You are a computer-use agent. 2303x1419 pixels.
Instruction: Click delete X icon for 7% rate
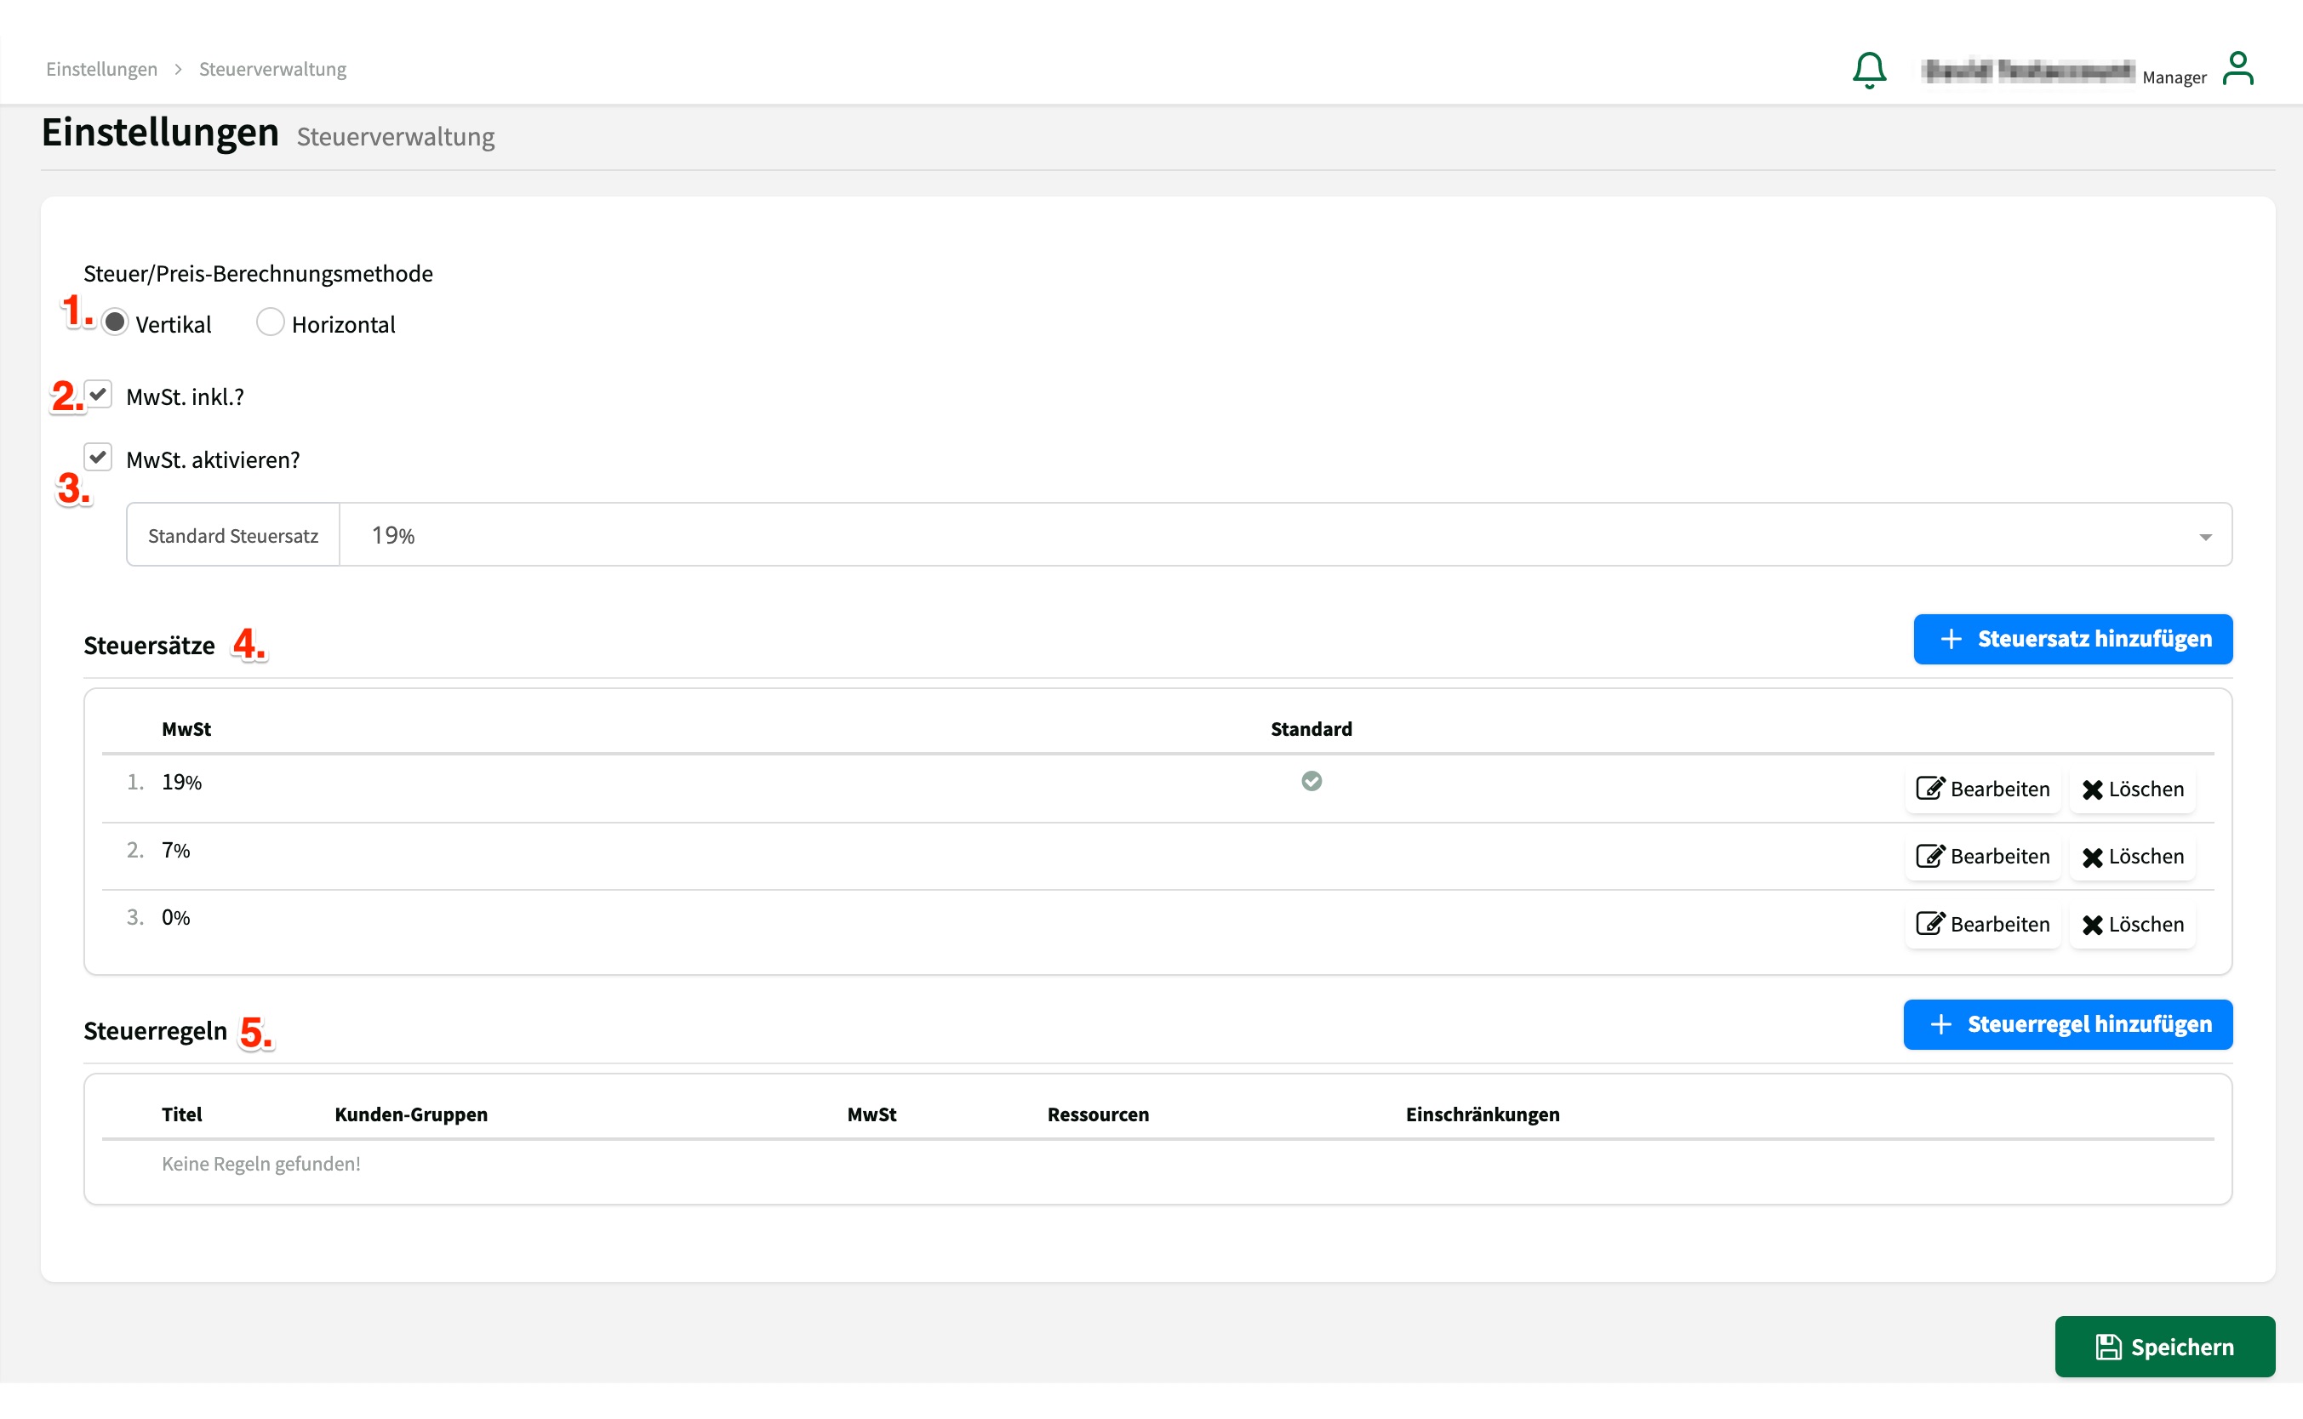[2092, 857]
